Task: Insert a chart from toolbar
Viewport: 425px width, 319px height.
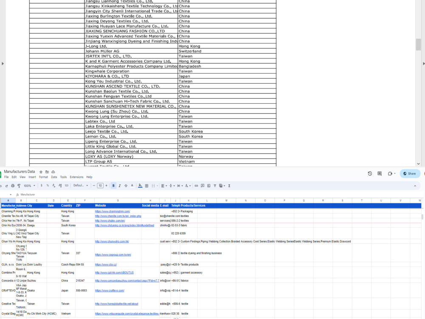Action: [209, 186]
